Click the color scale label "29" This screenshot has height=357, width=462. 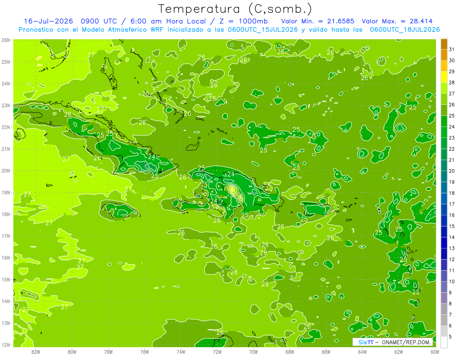(x=452, y=72)
